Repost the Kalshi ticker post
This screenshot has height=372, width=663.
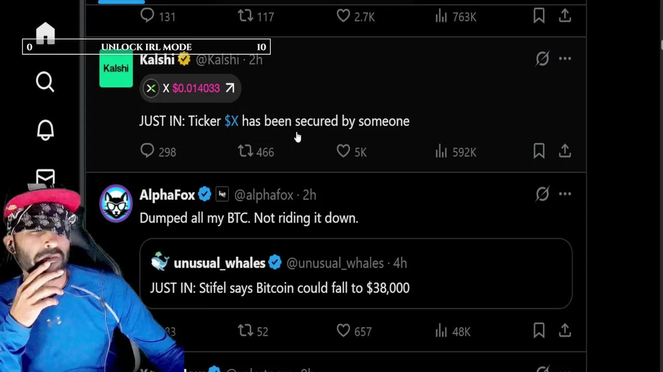point(246,151)
